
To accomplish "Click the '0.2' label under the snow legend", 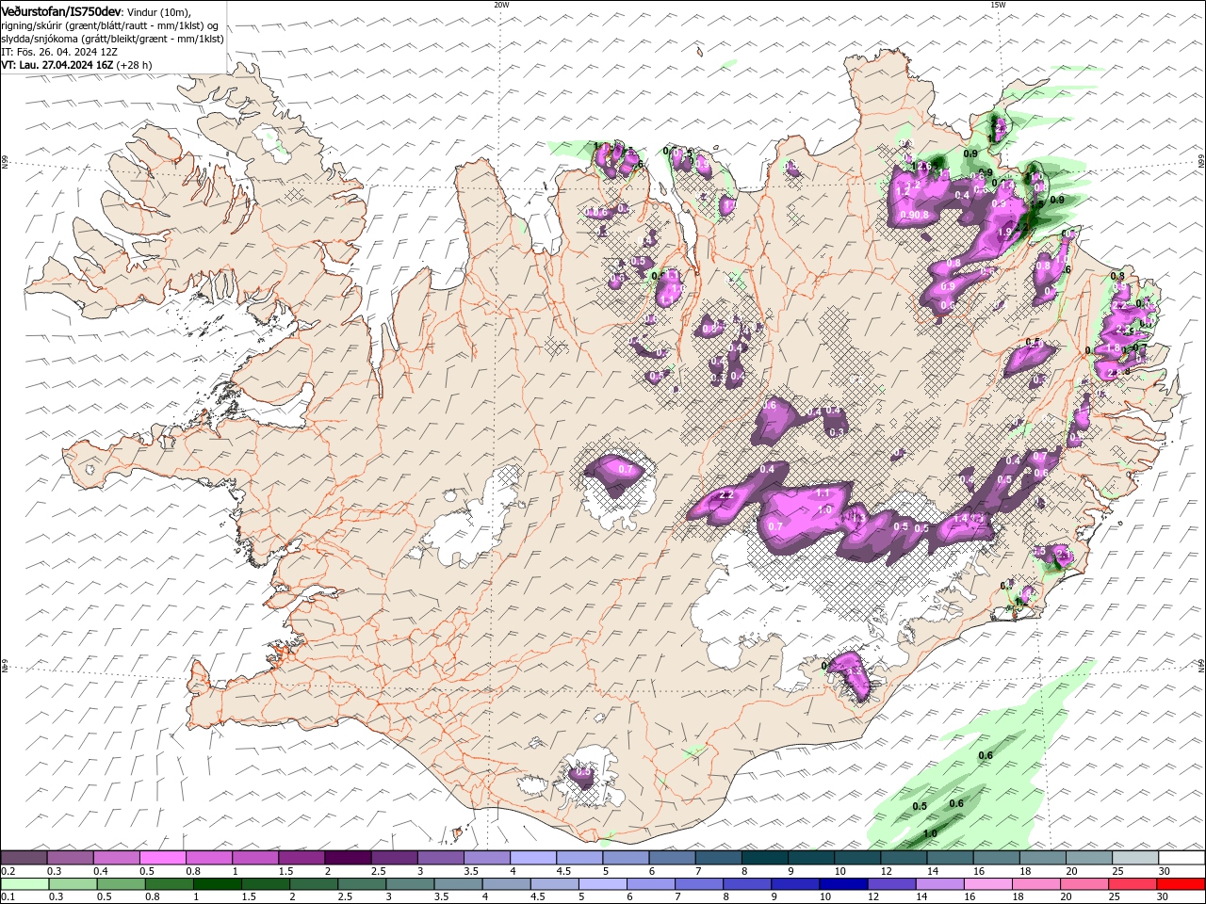I will click(8, 871).
